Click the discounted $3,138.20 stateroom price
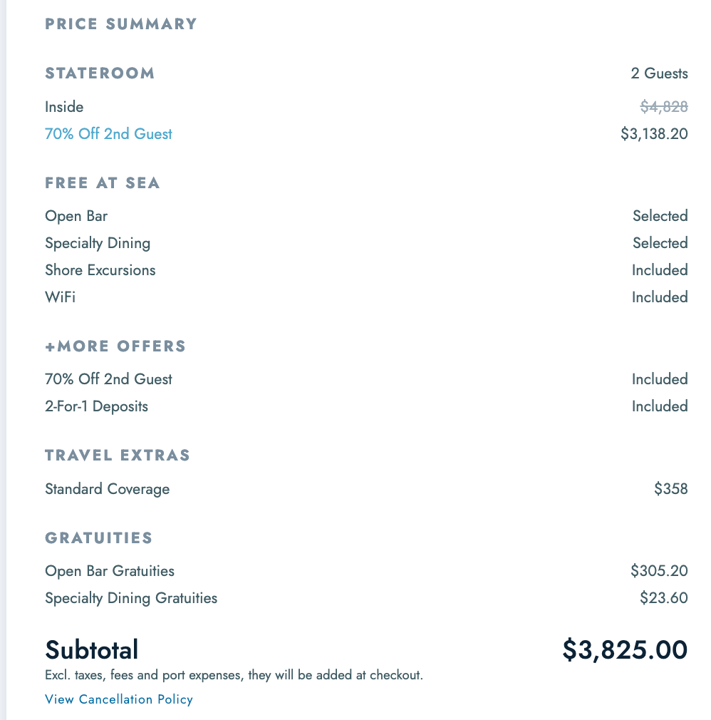 click(654, 134)
